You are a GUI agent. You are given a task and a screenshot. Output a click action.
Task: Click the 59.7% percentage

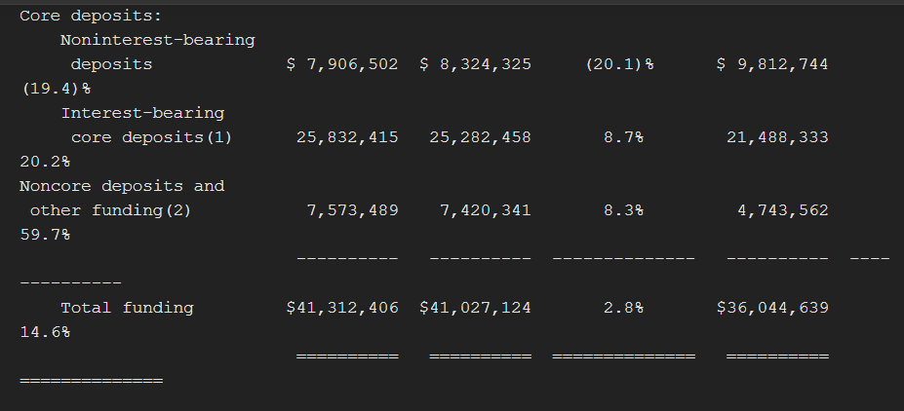pos(45,234)
